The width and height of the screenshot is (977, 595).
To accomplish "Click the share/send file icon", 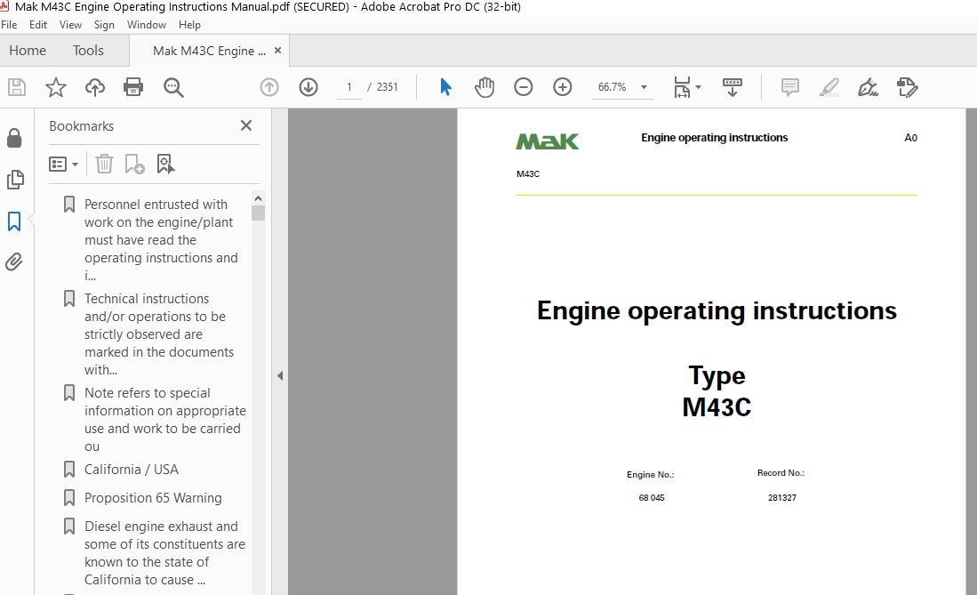I will pos(907,87).
